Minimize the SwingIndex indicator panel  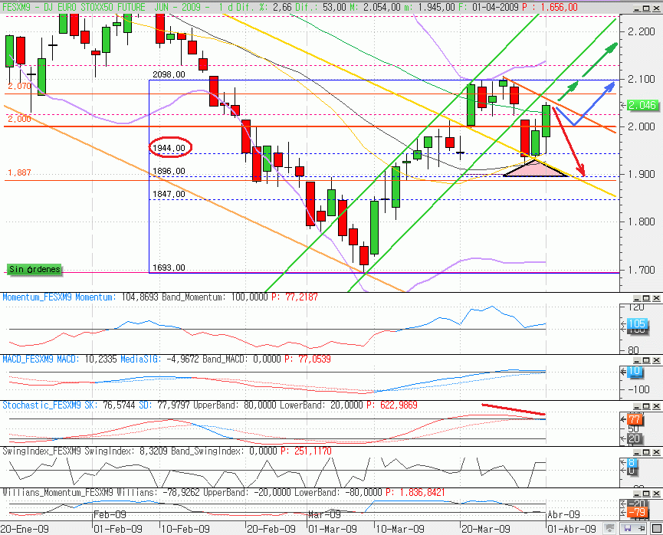636,452
